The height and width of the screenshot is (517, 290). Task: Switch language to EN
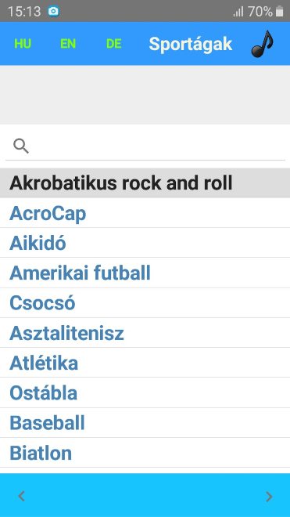click(68, 44)
